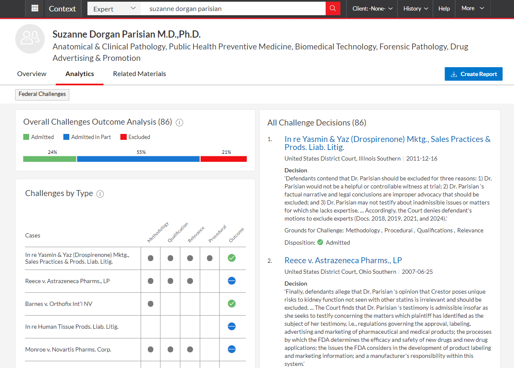Click the Methodology column header
Screen dimensions: 514x368
coord(158,232)
